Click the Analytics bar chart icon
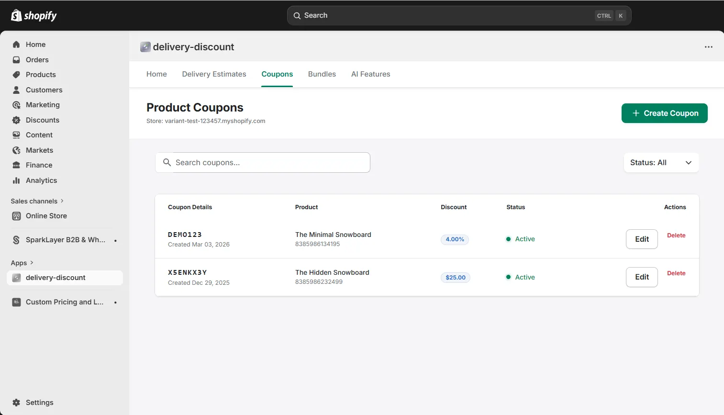This screenshot has width=724, height=415. click(x=16, y=180)
